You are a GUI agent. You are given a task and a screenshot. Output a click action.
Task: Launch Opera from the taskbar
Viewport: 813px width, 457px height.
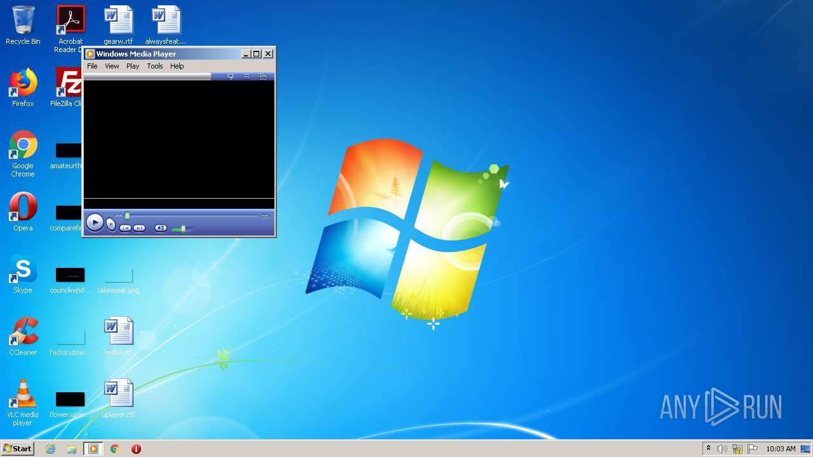click(136, 449)
